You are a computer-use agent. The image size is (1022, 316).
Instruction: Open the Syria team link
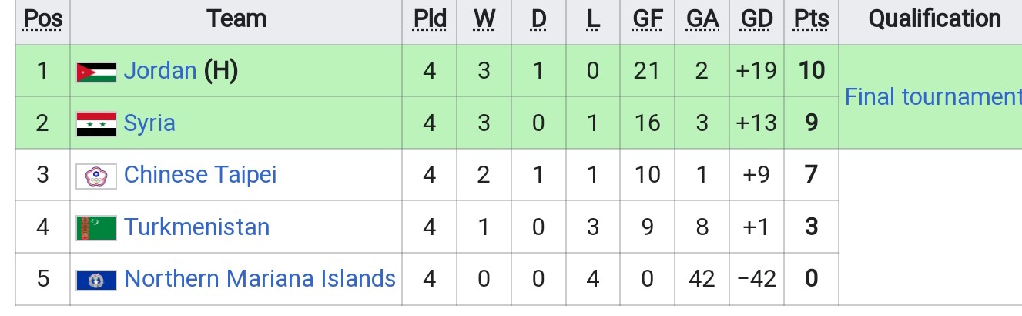point(149,123)
